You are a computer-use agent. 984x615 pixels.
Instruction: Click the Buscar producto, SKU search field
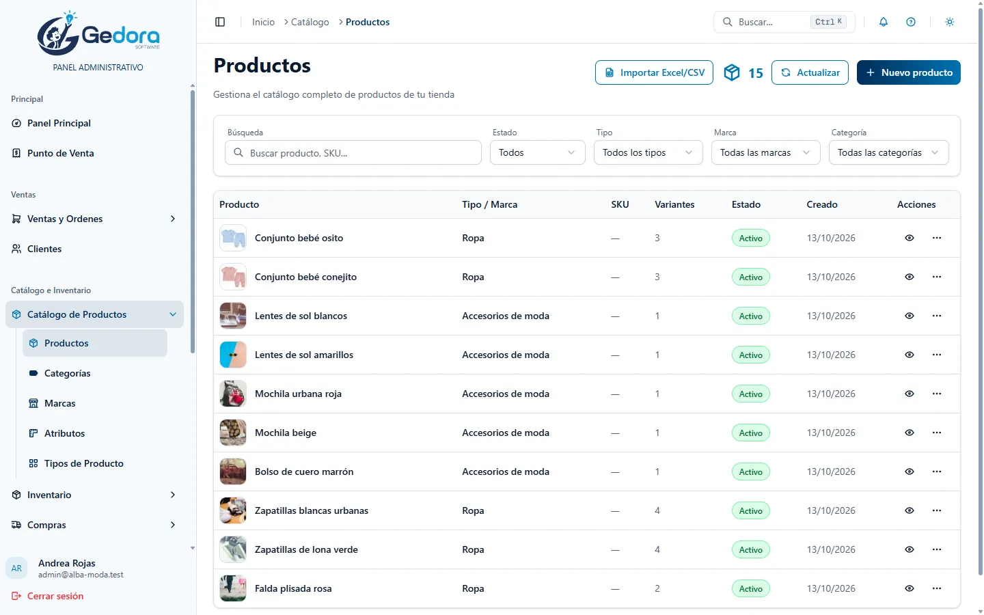click(x=353, y=152)
